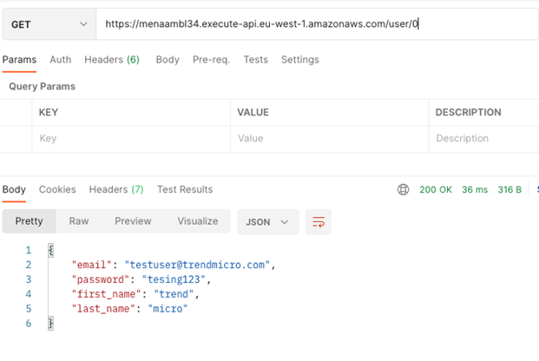Click the query param Value field
Image resolution: width=539 pixels, height=361 pixels.
pyautogui.click(x=329, y=139)
